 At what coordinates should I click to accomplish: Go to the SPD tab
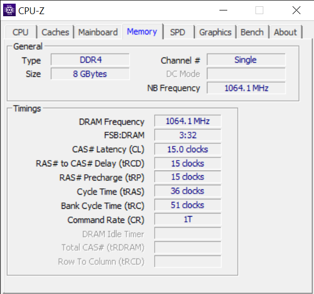[x=178, y=32]
